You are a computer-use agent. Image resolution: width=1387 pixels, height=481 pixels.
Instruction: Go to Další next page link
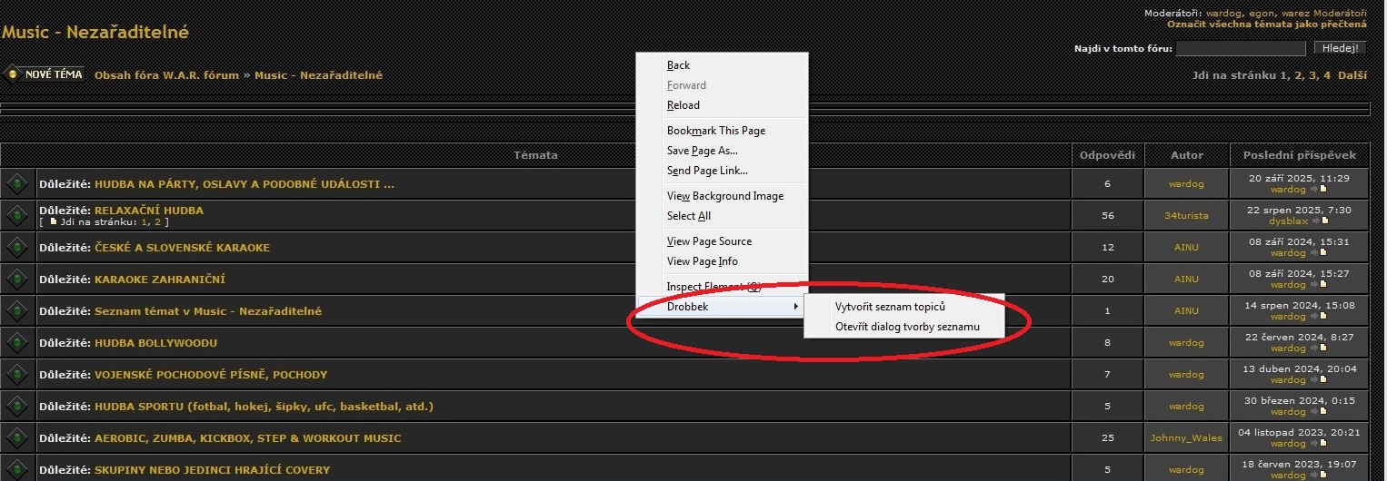[1352, 75]
